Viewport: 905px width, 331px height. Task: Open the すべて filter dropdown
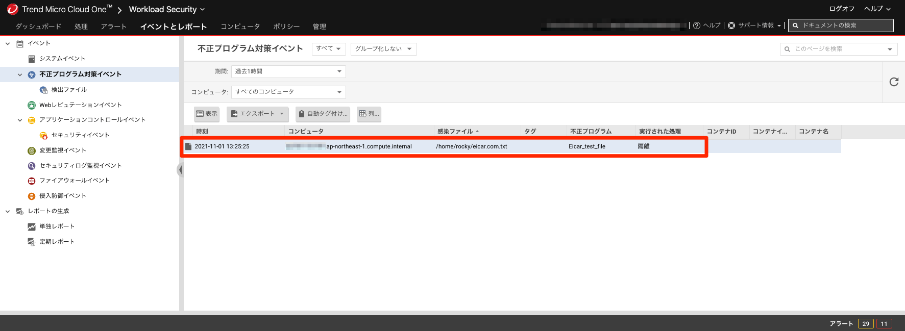click(329, 49)
